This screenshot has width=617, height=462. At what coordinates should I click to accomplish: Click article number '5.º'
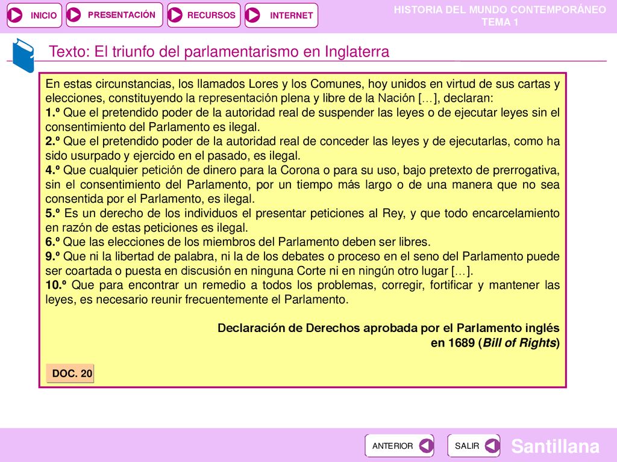pyautogui.click(x=52, y=214)
